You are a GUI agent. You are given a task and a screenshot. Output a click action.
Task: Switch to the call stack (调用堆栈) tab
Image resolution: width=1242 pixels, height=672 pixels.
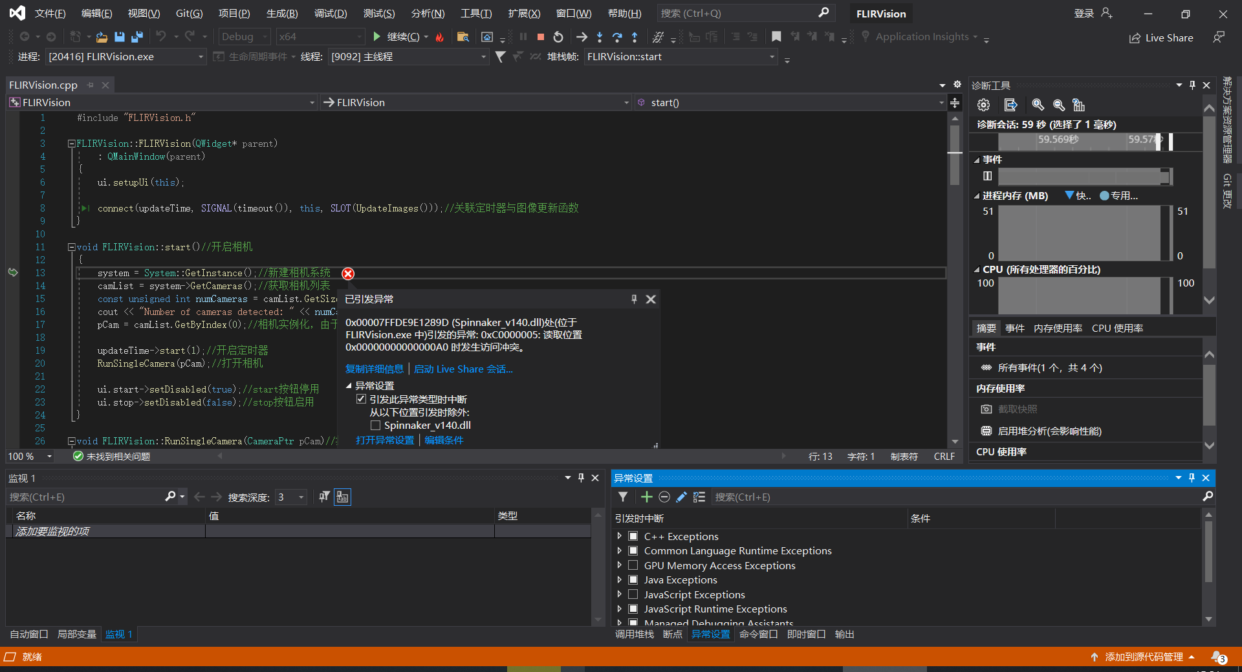click(x=634, y=634)
